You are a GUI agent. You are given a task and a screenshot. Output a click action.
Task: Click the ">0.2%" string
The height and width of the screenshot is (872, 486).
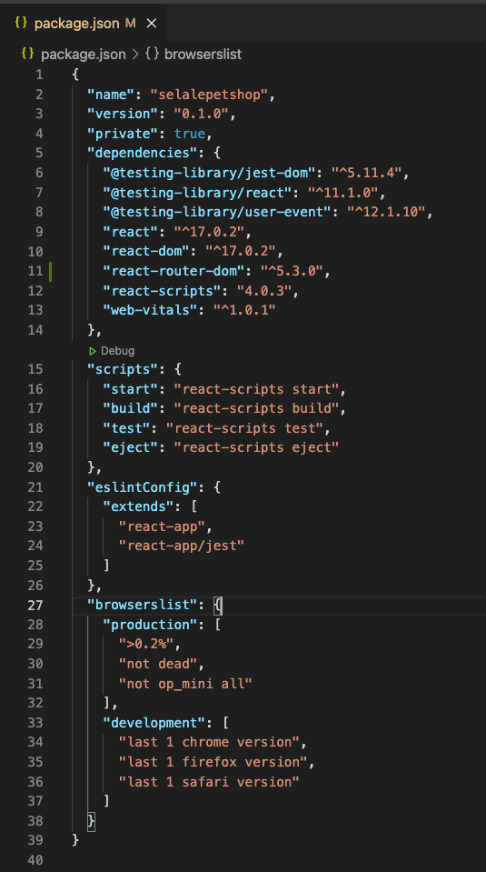146,644
